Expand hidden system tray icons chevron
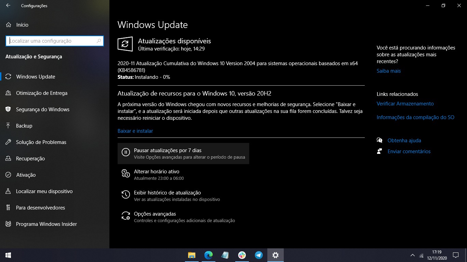 (x=413, y=255)
